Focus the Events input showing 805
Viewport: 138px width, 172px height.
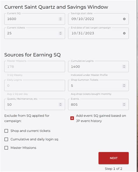[98, 104]
